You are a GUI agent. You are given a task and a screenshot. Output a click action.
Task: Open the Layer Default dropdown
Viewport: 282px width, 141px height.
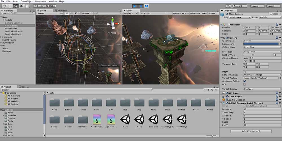270,17
